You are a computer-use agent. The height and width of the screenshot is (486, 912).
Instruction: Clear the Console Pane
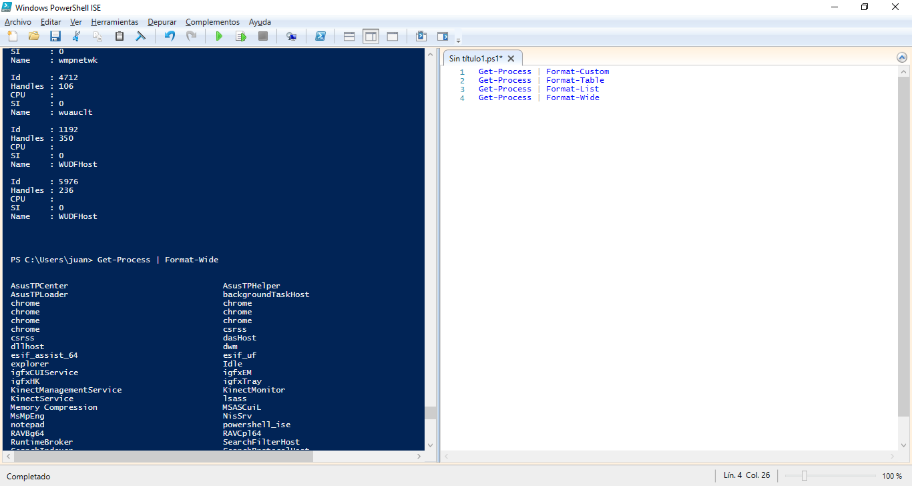tap(141, 36)
